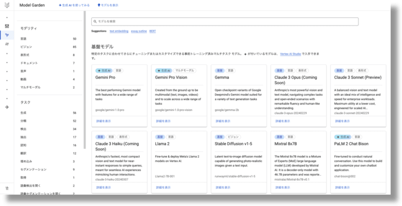This screenshot has width=402, height=206.
Task: Select マルチモーダル in the modality filter list
Action: pyautogui.click(x=49, y=88)
